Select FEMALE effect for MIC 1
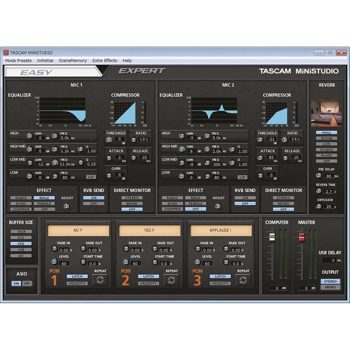Screen dimensions: 350x350 pos(44,204)
